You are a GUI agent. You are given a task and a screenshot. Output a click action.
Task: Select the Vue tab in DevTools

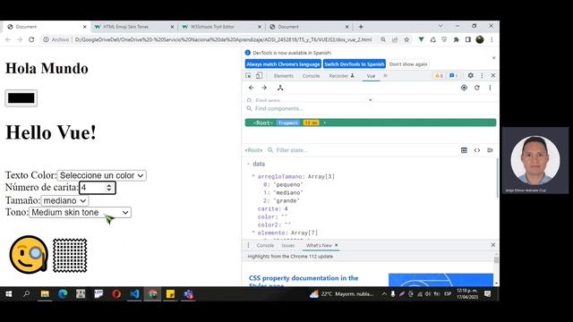tap(371, 76)
